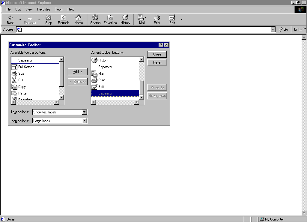This screenshot has height=222, width=307.
Task: Click the main page scroll-down arrow
Action: point(304,213)
